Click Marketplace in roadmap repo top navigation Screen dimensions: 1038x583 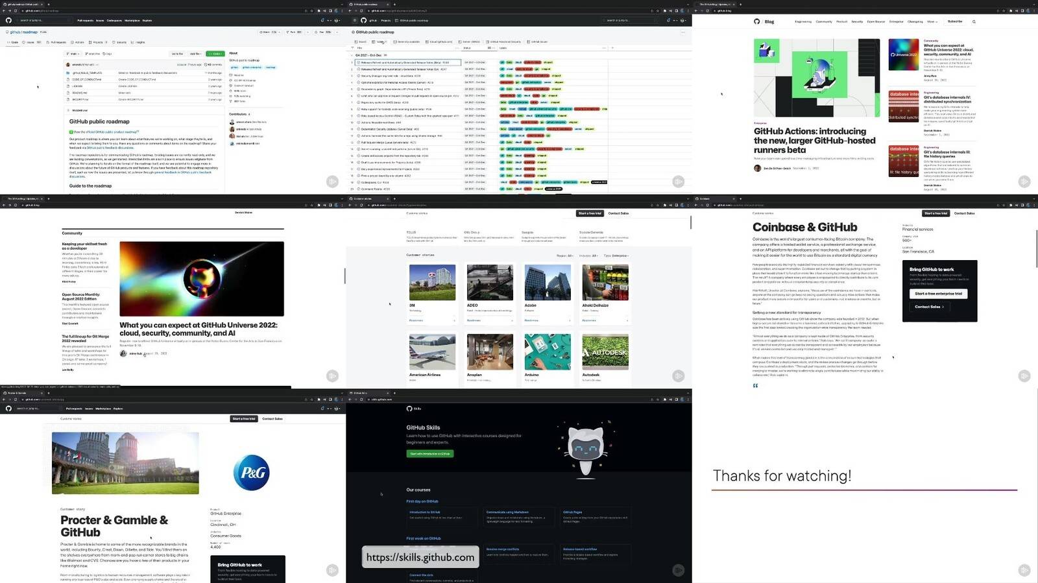pos(132,21)
